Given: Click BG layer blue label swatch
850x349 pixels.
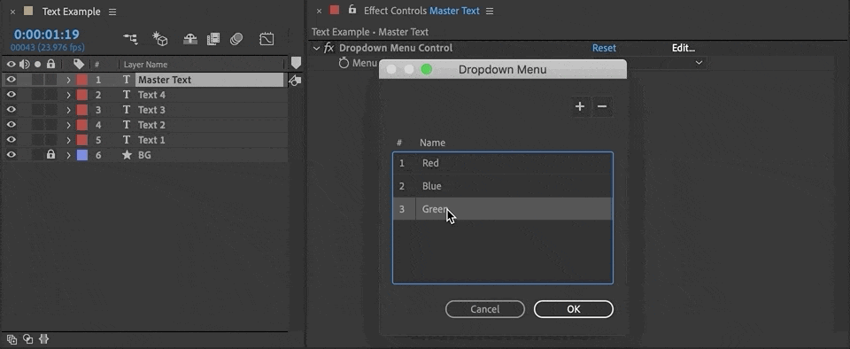Looking at the screenshot, I should [81, 155].
